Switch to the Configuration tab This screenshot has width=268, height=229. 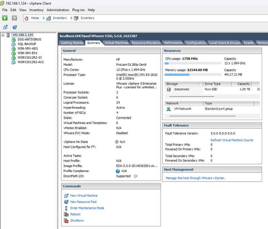[x=196, y=43]
